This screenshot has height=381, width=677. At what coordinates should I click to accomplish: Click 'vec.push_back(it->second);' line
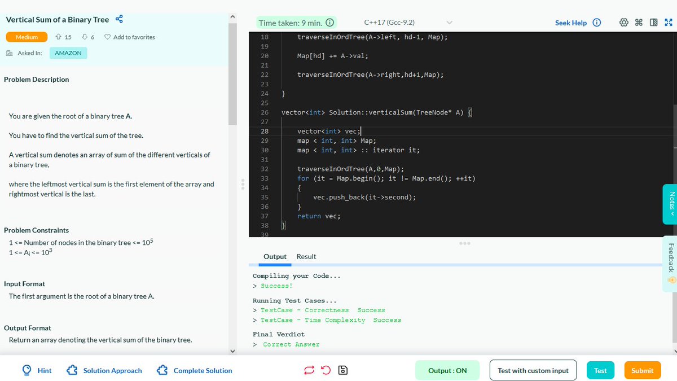365,198
